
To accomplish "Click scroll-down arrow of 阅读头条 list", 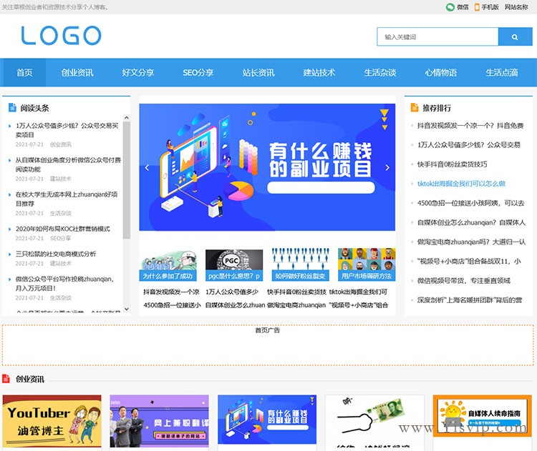I will tap(126, 309).
